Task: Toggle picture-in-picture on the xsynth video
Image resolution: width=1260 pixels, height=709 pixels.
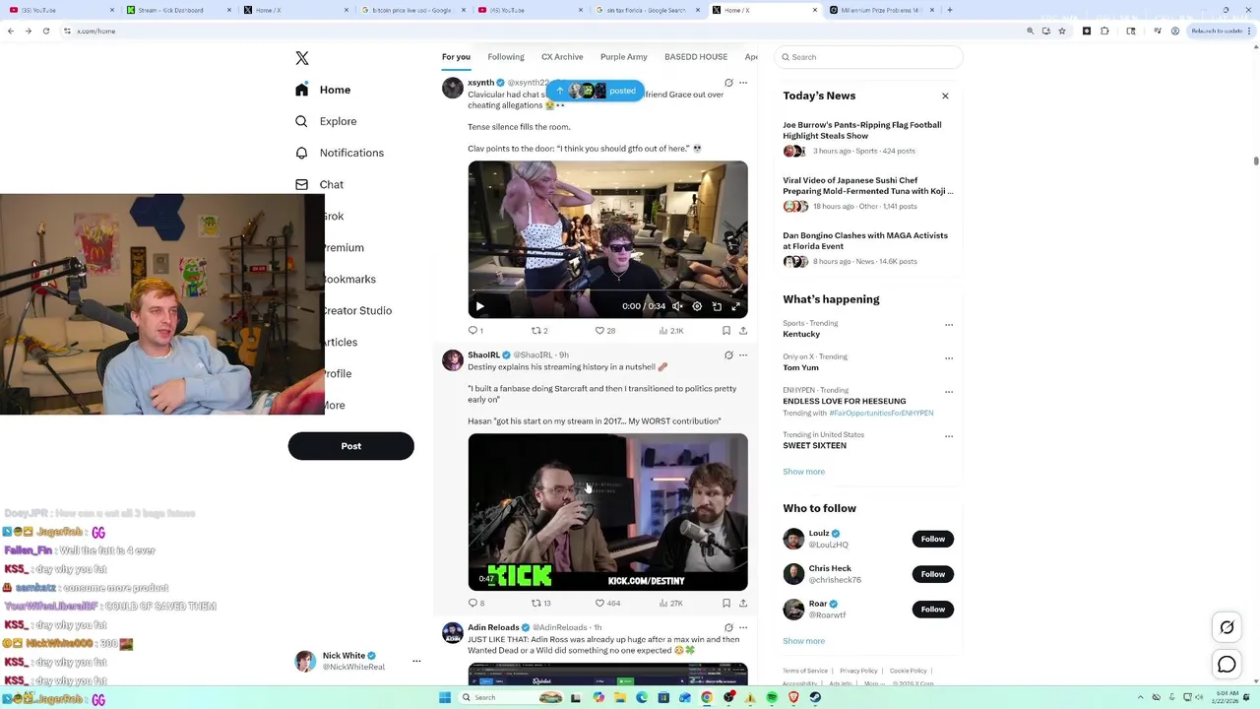Action: (717, 306)
